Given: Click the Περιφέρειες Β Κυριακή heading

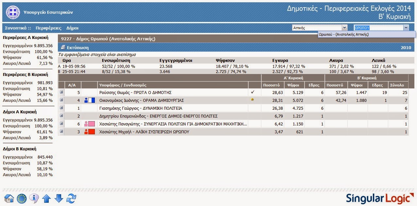Looking at the screenshot, I should click(26, 74).
